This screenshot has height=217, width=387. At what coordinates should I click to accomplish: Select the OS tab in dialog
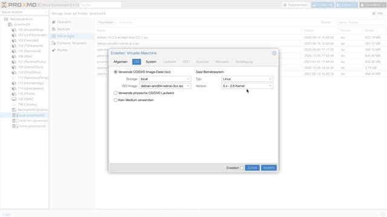tap(137, 61)
